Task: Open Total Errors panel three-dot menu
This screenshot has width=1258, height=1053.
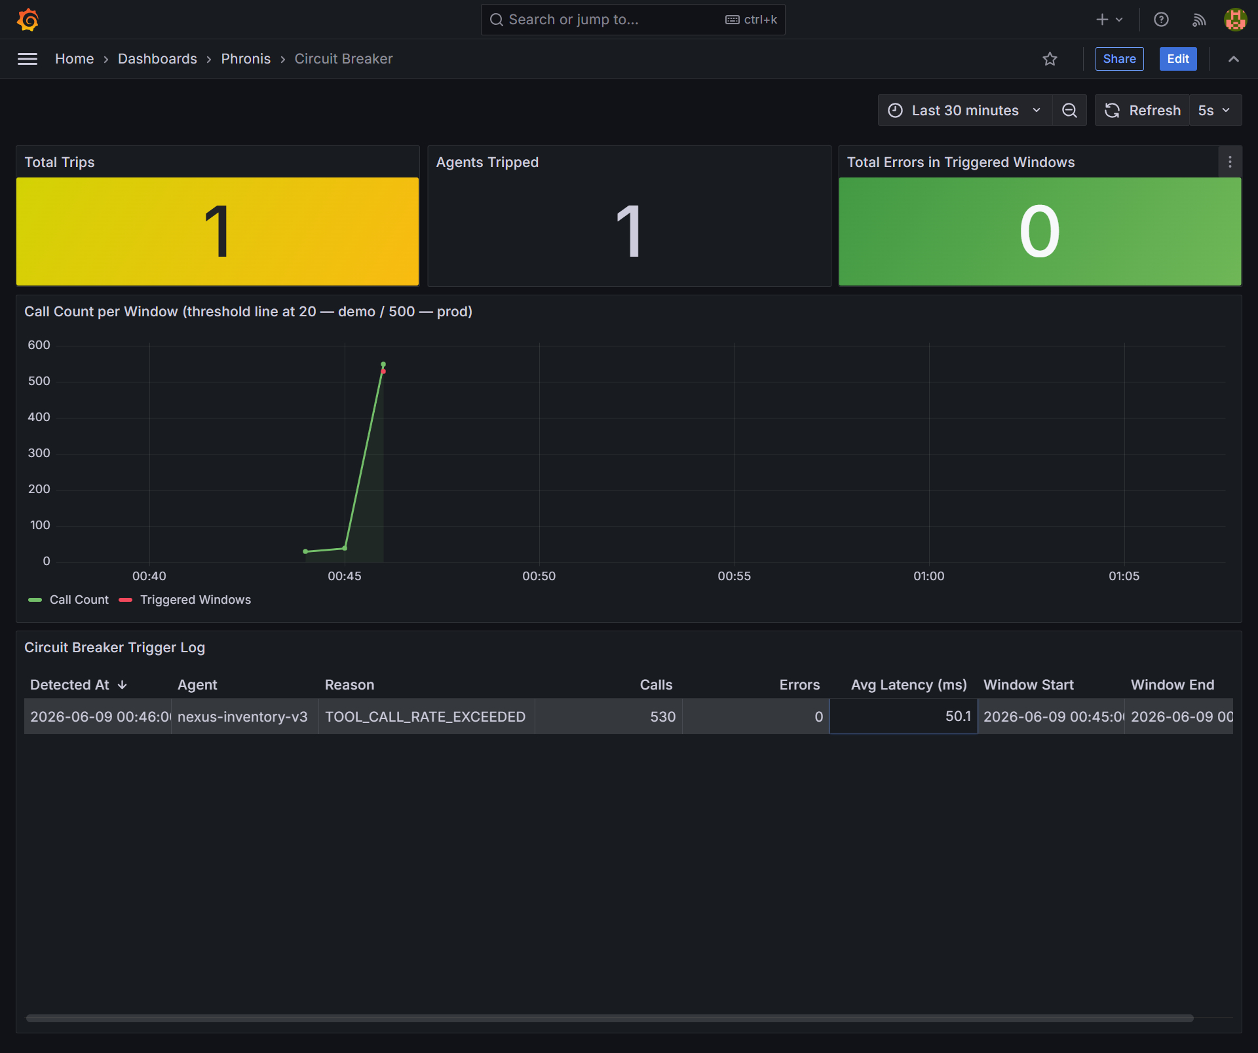Action: point(1230,162)
